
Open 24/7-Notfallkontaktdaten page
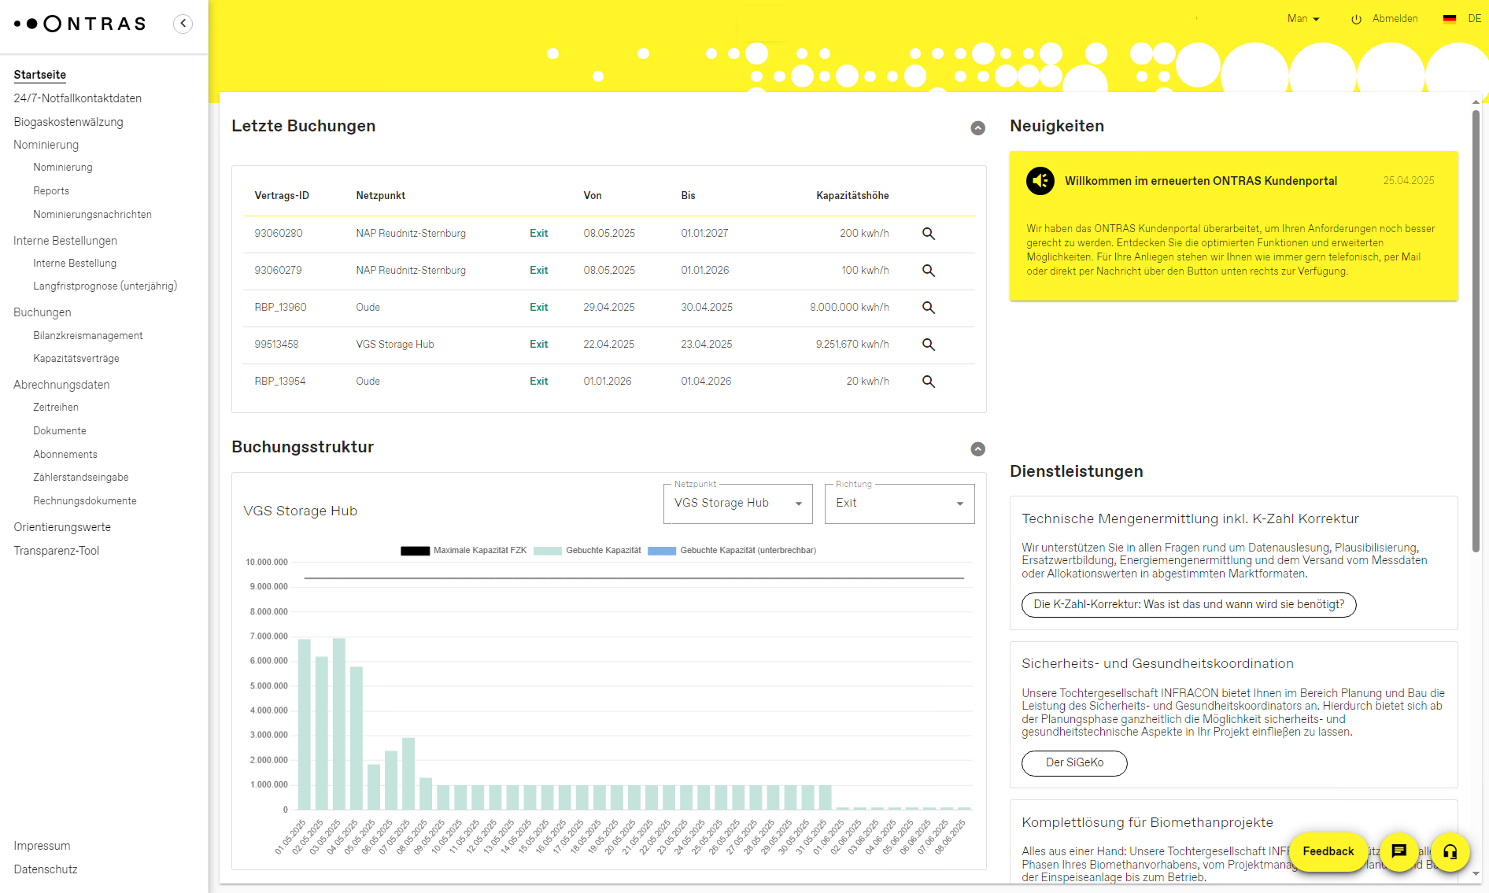point(78,98)
